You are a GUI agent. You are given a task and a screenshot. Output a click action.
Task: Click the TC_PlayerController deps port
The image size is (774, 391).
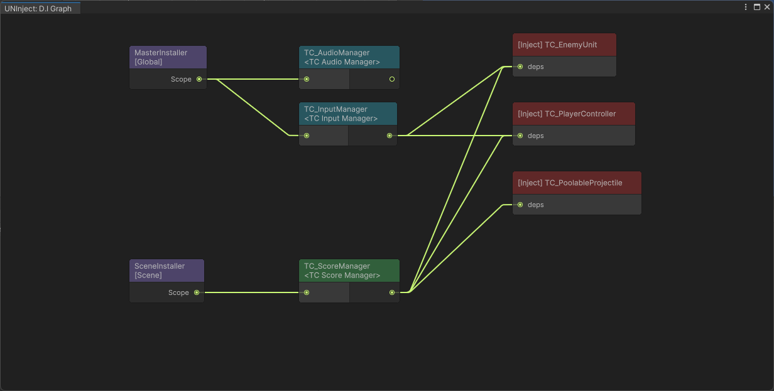tap(520, 136)
